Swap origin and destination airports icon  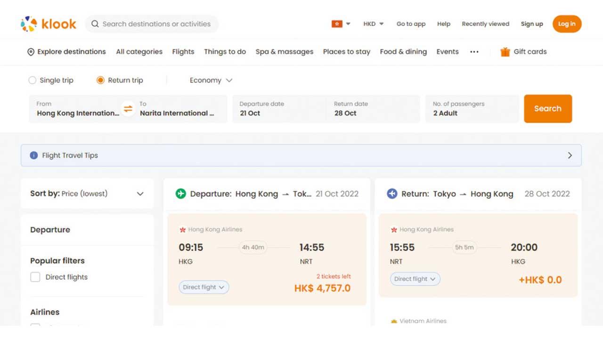128,109
